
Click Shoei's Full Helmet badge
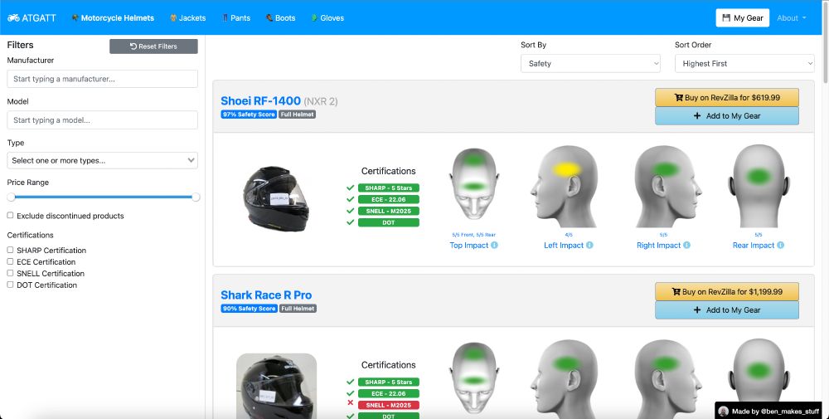[x=297, y=114]
